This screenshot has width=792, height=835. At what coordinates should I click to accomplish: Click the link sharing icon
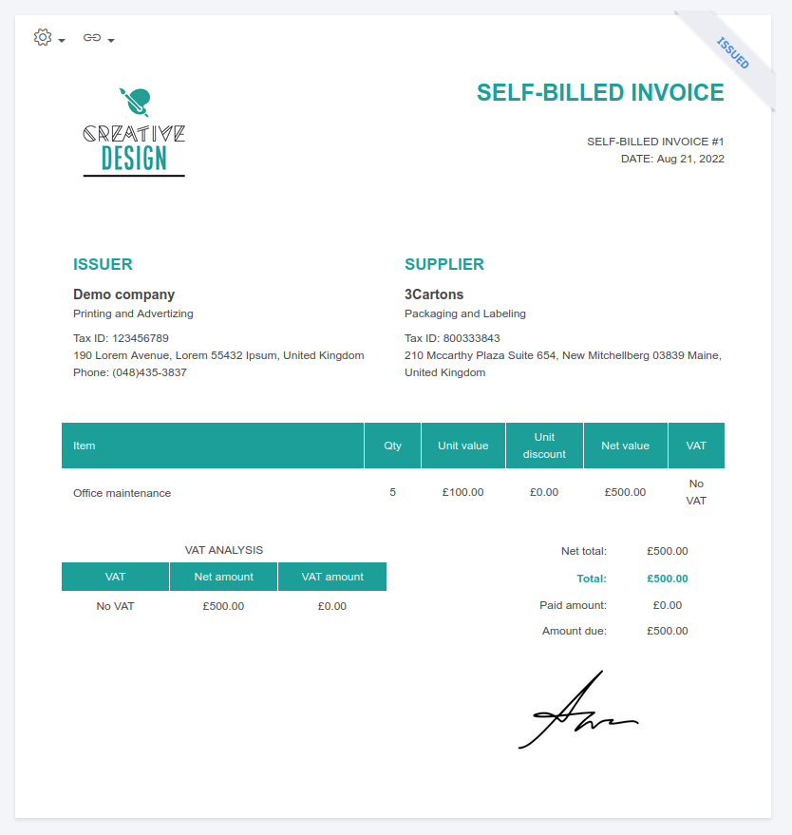(x=92, y=37)
